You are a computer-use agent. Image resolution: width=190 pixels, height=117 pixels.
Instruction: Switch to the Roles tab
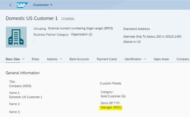point(35,59)
